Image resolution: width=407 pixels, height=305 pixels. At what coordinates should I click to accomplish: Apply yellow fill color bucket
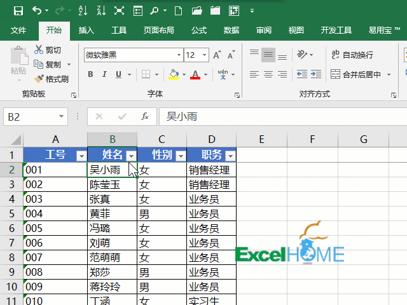coord(174,74)
